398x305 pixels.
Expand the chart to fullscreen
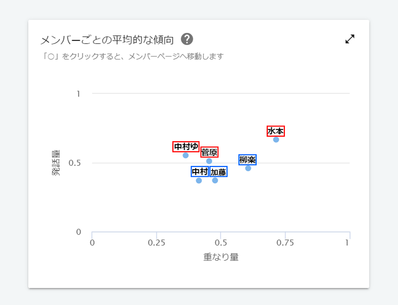pyautogui.click(x=350, y=39)
